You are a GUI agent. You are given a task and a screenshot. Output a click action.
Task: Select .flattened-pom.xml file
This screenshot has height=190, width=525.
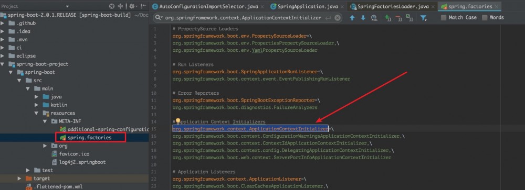click(x=58, y=187)
